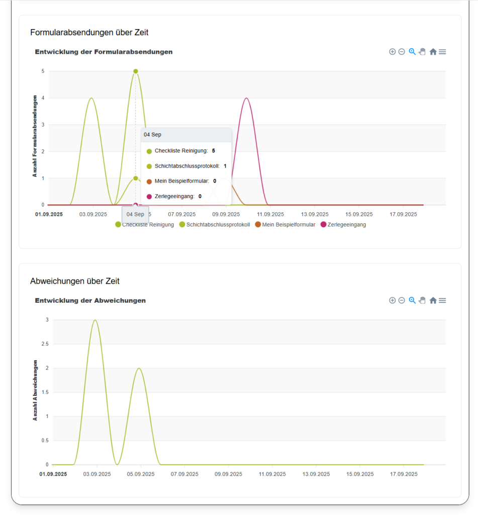Activate panning hand in Formularabsendungen chart
Image resolution: width=478 pixels, height=515 pixels.
coord(422,52)
